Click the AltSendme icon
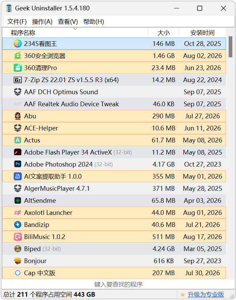Screen dimensions: 236x300 click(x=18, y=200)
